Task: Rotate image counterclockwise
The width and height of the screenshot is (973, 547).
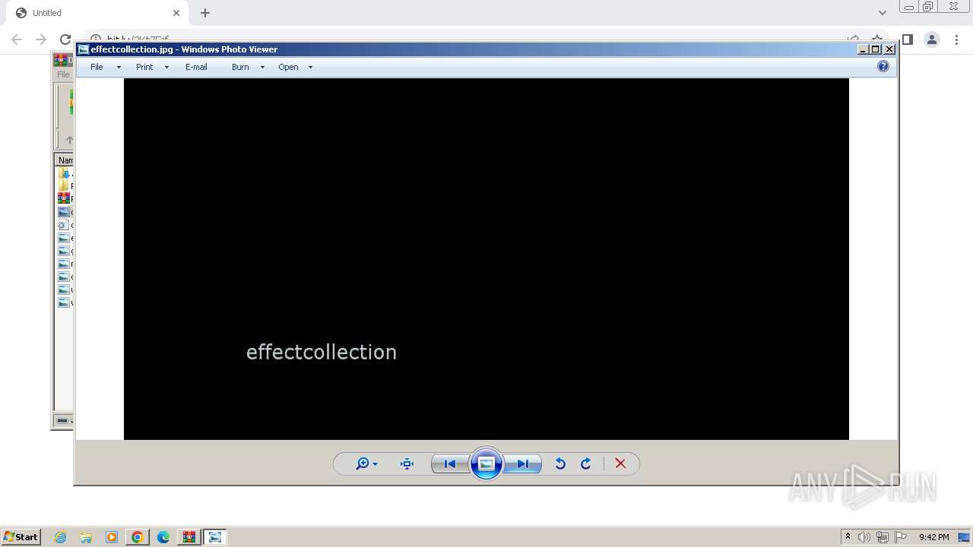Action: [560, 463]
